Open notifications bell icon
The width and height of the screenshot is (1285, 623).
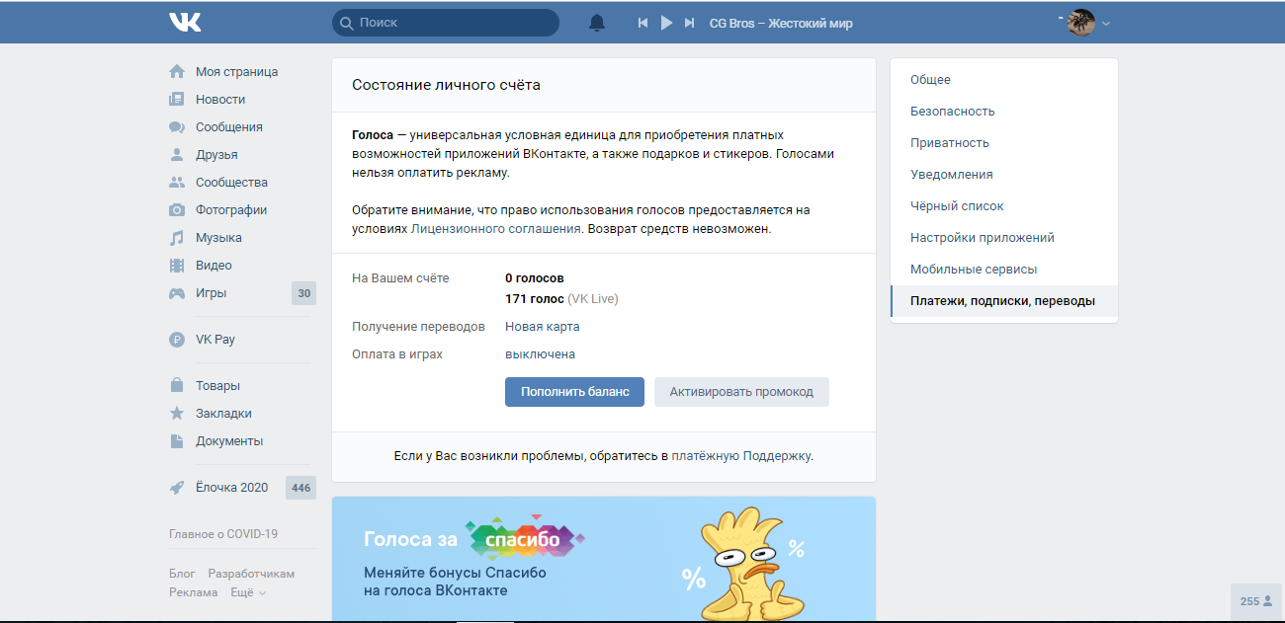click(x=597, y=23)
